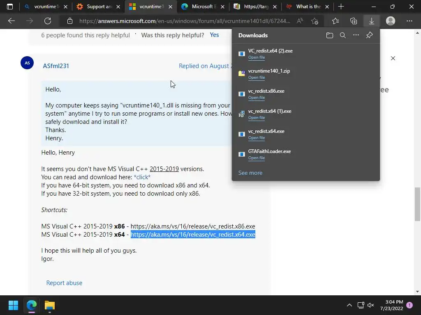Click Report abuse link

(x=64, y=283)
